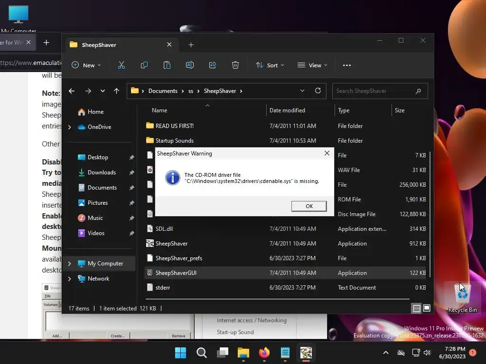The height and width of the screenshot is (364, 486).
Task: Click OK in SheepShaver Warning dialog
Action: 309,206
